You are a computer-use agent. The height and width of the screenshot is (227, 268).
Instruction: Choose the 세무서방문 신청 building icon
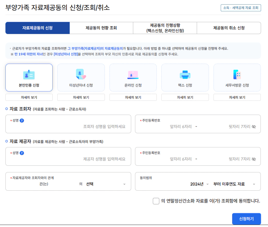[x=237, y=74]
